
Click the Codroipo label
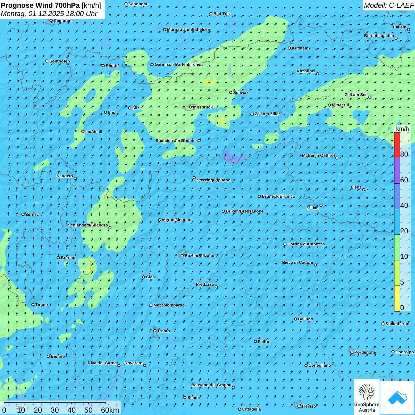pos(405,352)
